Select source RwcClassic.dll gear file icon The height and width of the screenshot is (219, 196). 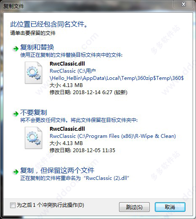[x=34, y=73]
